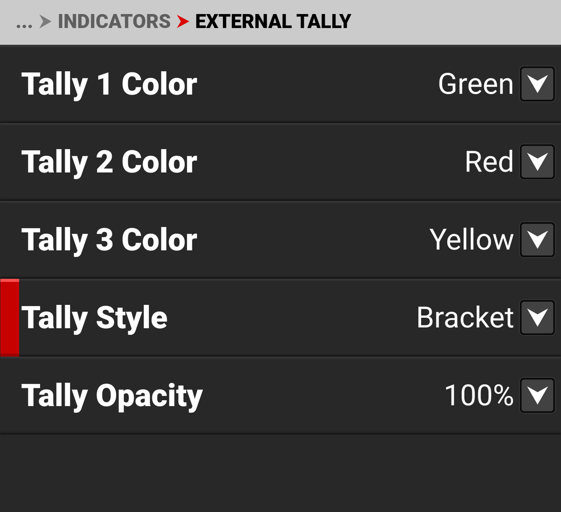Click the 100% Tally Opacity value
This screenshot has height=512, width=561.
click(x=479, y=395)
